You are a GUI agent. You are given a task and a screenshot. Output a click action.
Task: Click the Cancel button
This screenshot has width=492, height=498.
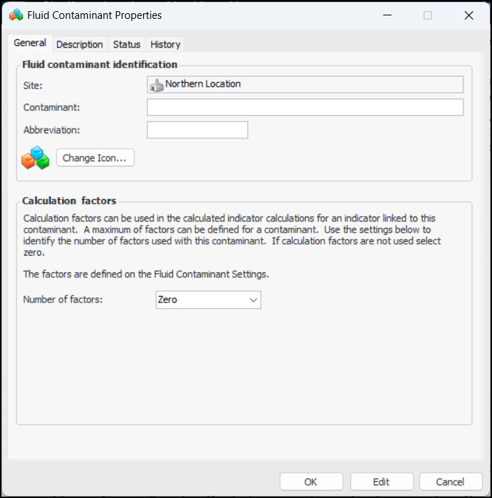450,482
